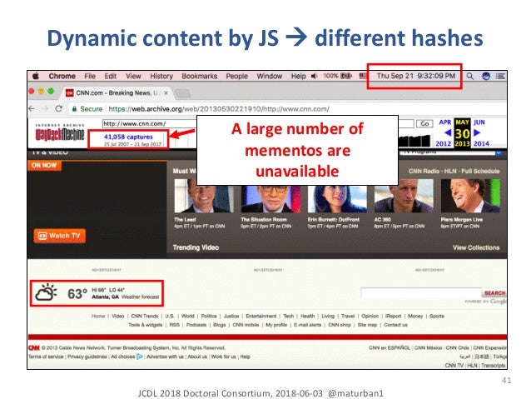Open Sports in footer navigation
This screenshot has height=399, width=531.
[x=436, y=316]
